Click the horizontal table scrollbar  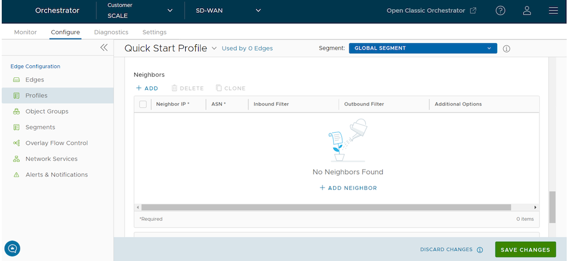point(326,207)
